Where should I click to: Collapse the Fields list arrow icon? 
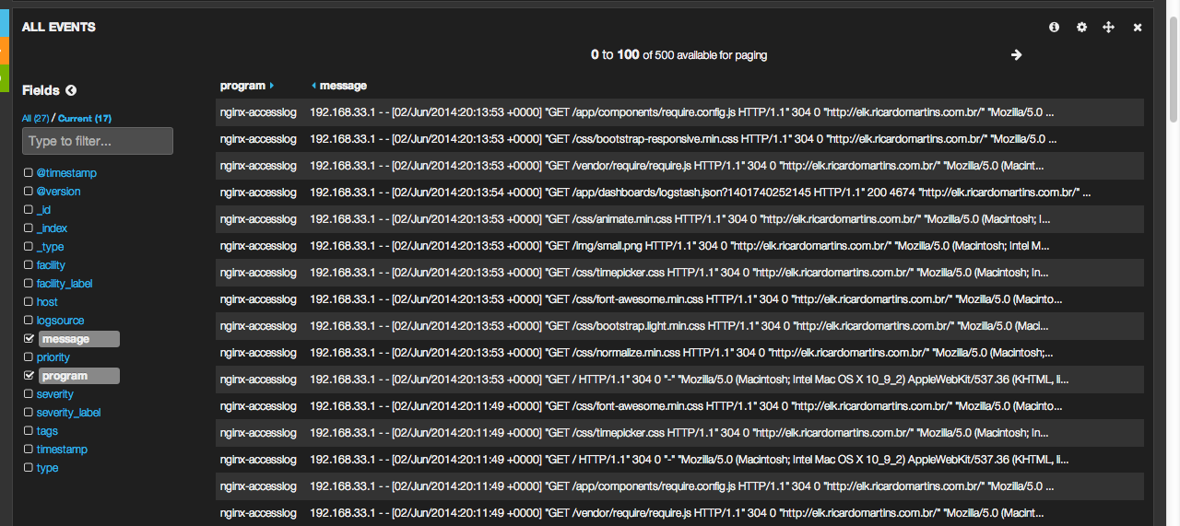pyautogui.click(x=71, y=90)
